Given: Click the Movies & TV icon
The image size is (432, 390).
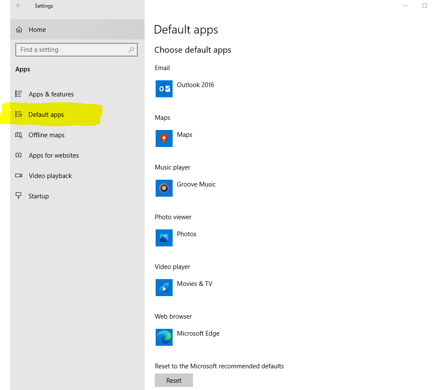Looking at the screenshot, I should tap(164, 288).
